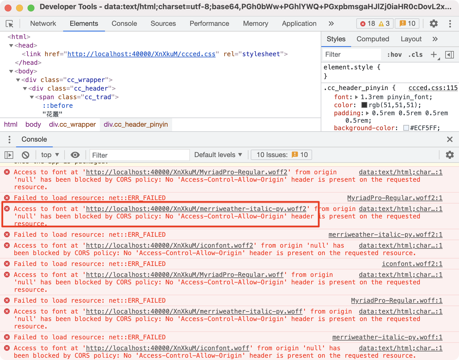This screenshot has height=360, width=459.
Task: Collapse the head element node
Action: tap(11, 46)
